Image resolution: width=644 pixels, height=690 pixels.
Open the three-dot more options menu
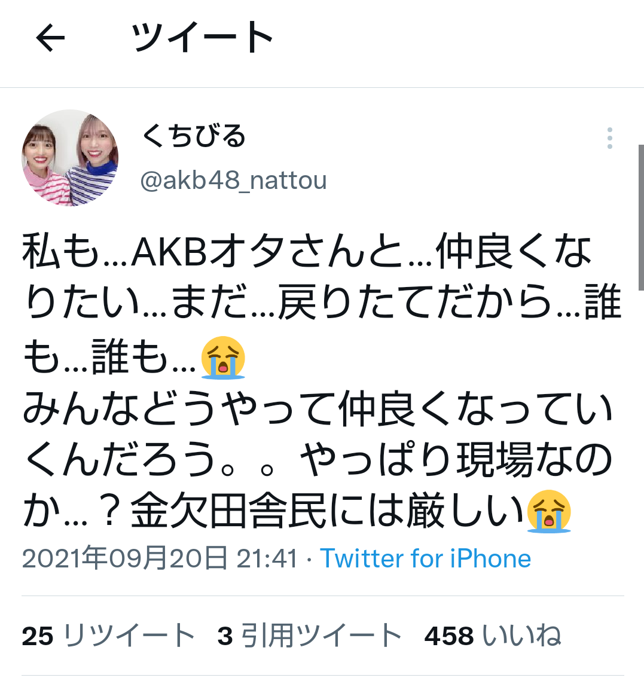[610, 138]
